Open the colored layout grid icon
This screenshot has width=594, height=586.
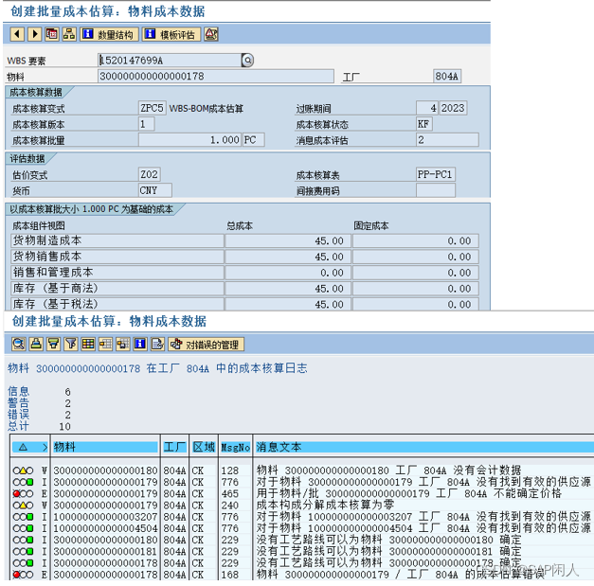click(88, 344)
